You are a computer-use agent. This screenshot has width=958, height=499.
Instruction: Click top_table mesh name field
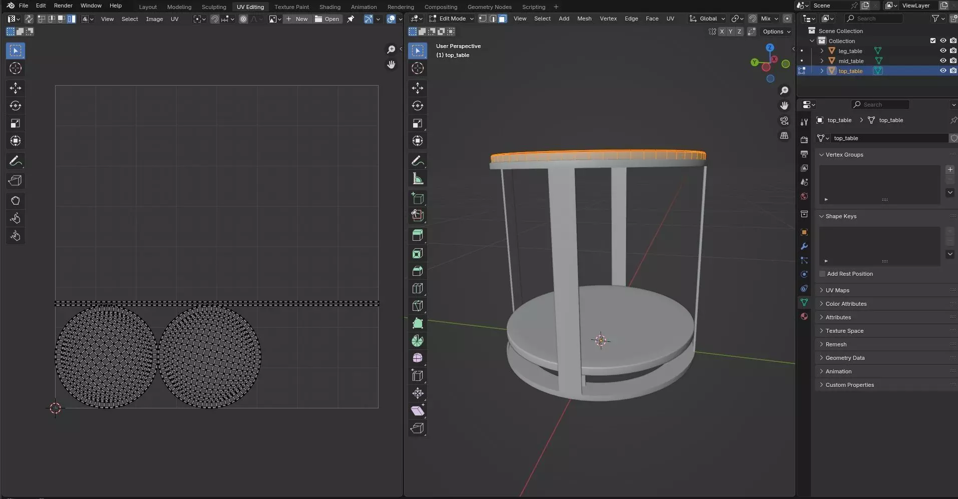pyautogui.click(x=889, y=138)
